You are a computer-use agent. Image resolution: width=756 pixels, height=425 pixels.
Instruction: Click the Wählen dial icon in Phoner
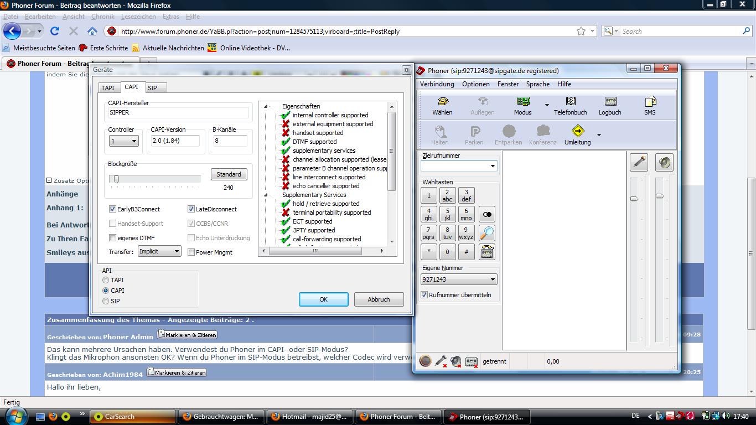click(x=442, y=102)
